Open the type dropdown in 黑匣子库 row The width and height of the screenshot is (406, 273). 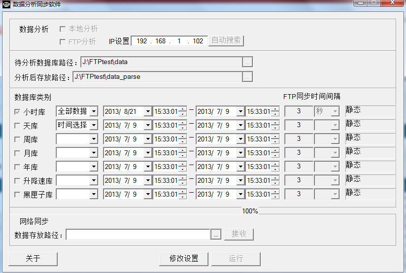click(94, 194)
